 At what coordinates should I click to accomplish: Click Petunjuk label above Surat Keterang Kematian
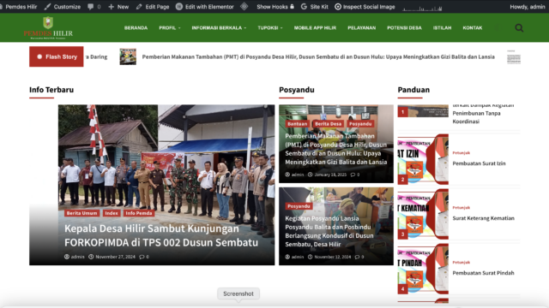coord(462,207)
